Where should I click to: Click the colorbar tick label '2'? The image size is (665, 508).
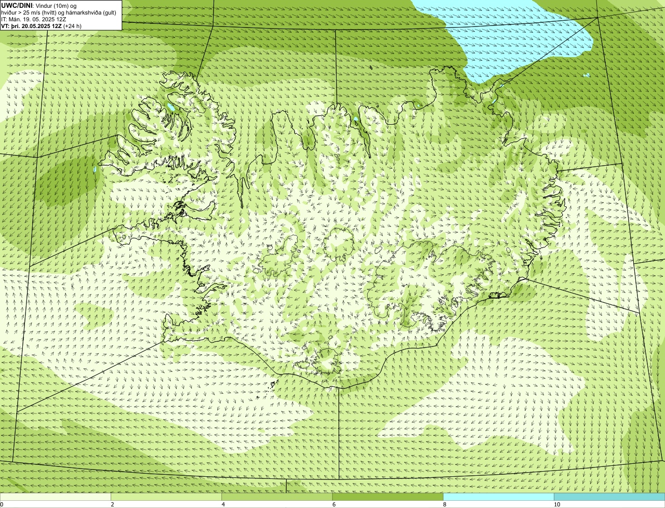[112, 504]
